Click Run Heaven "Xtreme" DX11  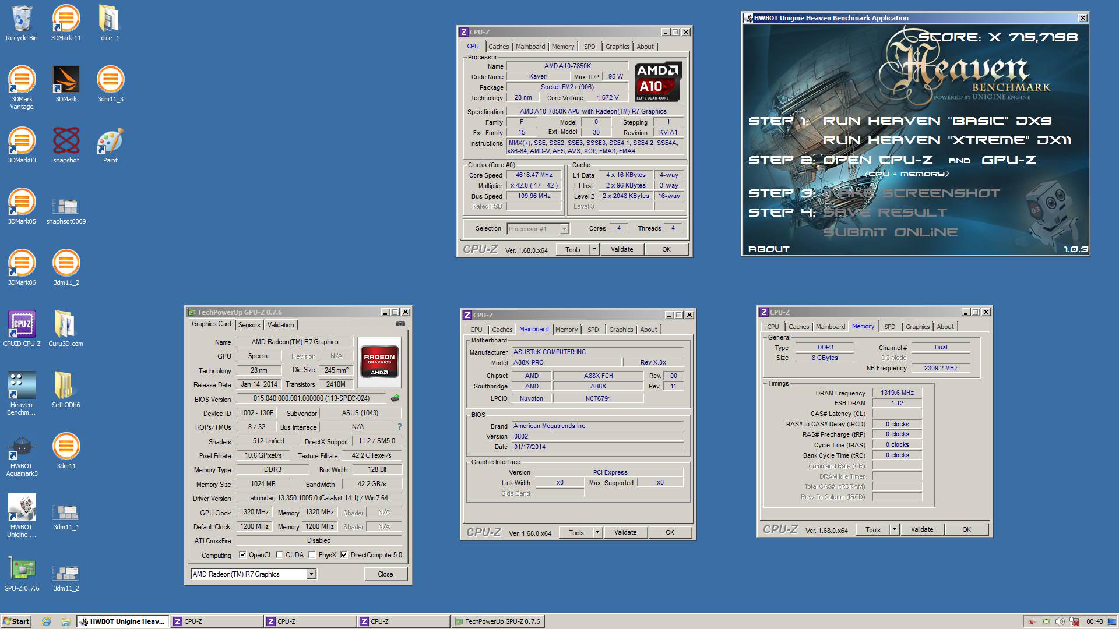946,140
